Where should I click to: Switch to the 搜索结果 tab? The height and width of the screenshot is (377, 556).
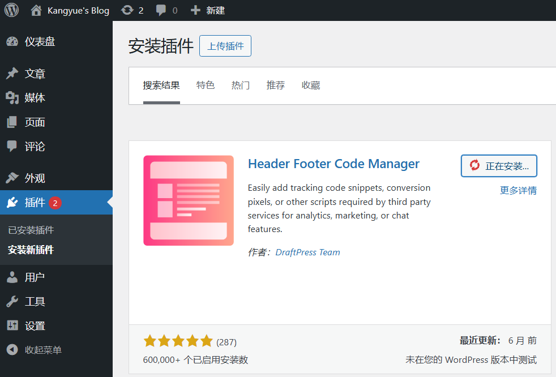[161, 85]
